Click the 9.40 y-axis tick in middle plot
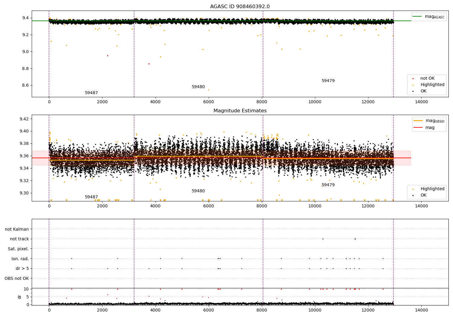Screen dimensions: 453x317 (24, 131)
